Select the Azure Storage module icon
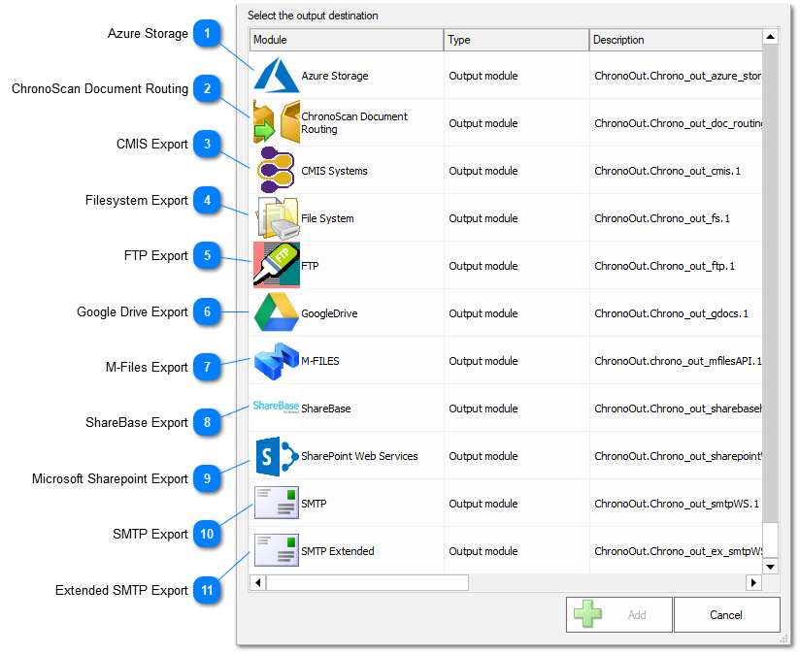800x654 pixels. [x=277, y=75]
